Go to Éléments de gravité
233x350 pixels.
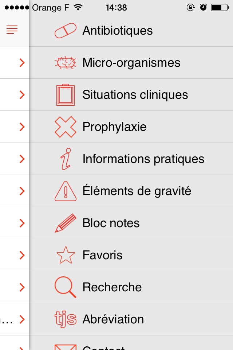point(137,191)
